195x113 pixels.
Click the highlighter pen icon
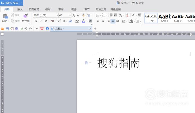(77, 21)
